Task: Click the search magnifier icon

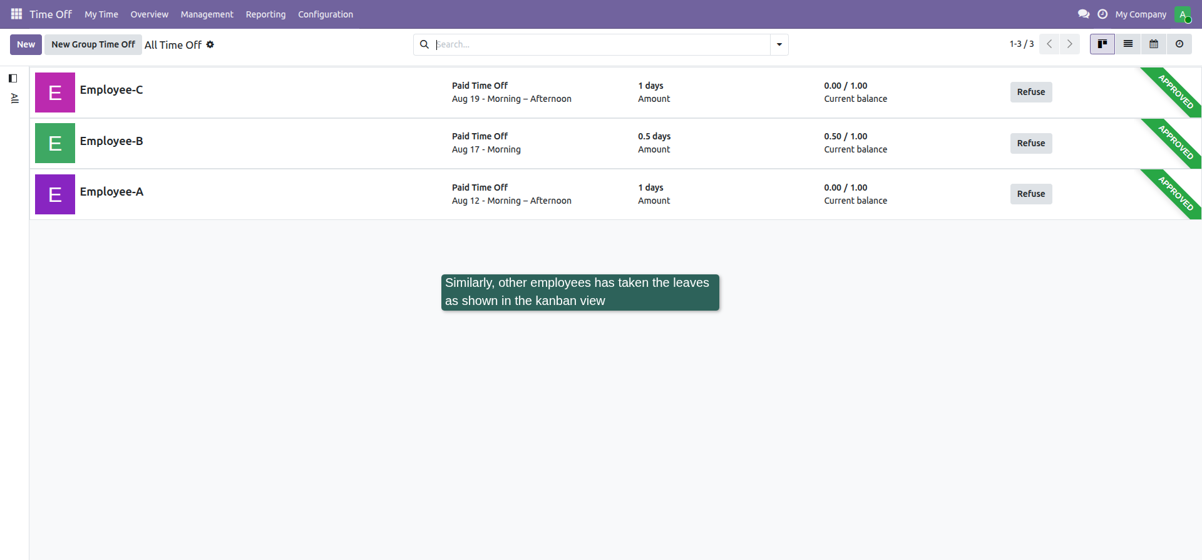Action: [x=424, y=44]
